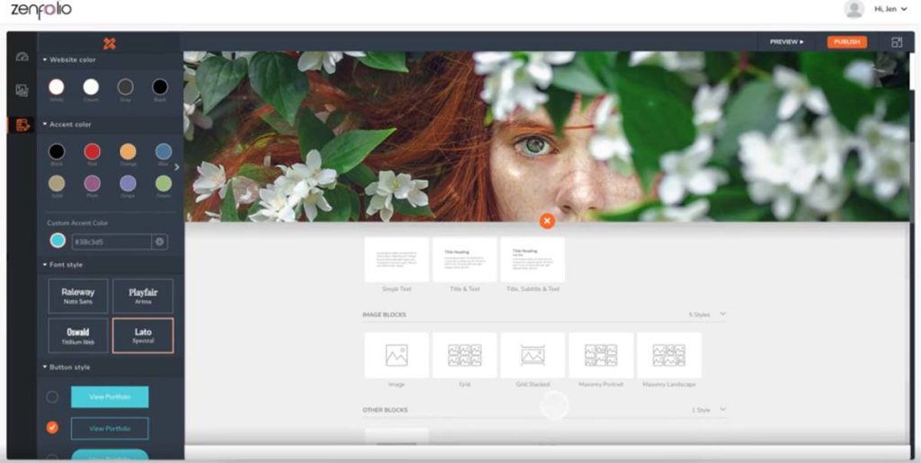Viewport: 921px width, 463px height.
Task: Choose the Raleway Noto Sans font
Action: point(78,297)
